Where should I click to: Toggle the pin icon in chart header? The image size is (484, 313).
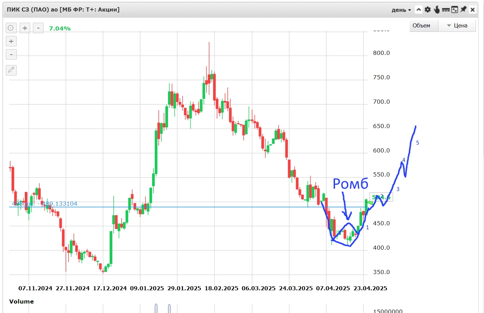pos(463,9)
